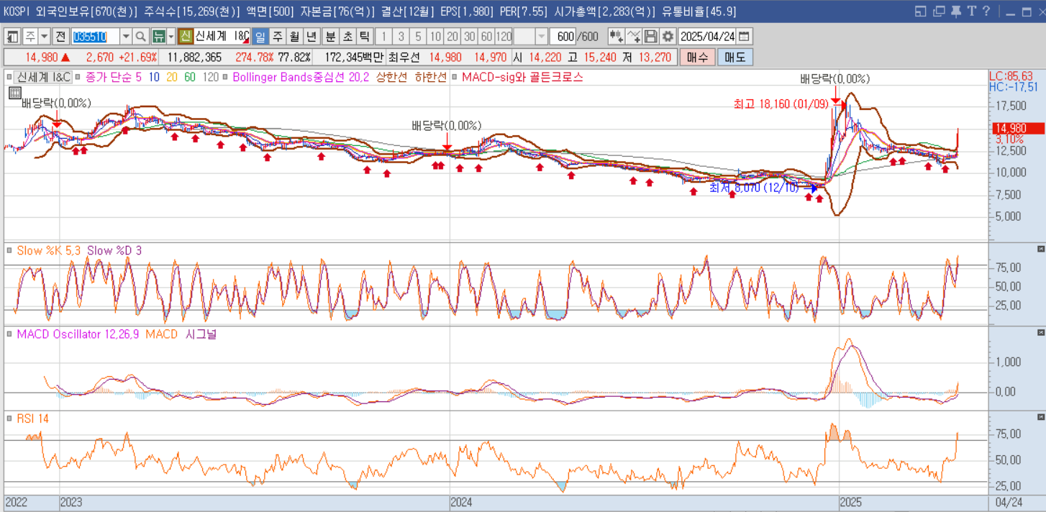This screenshot has width=1046, height=512.
Task: Choose the 3 interval button
Action: coord(401,37)
